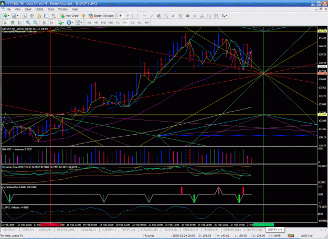This screenshot has width=328, height=239.
Task: Open the Charts menu
Action: coord(39,9)
